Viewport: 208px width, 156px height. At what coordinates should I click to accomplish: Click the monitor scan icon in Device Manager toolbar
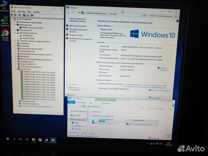32,16
